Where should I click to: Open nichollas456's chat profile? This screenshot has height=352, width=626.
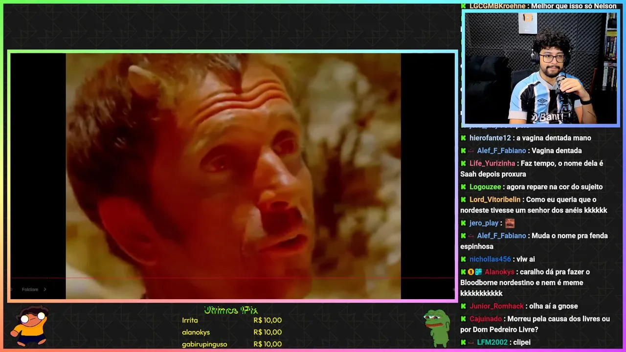490,260
